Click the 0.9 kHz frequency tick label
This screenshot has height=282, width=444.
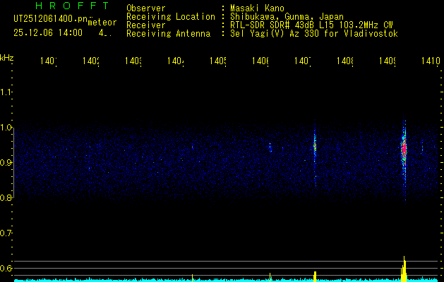pyautogui.click(x=7, y=163)
